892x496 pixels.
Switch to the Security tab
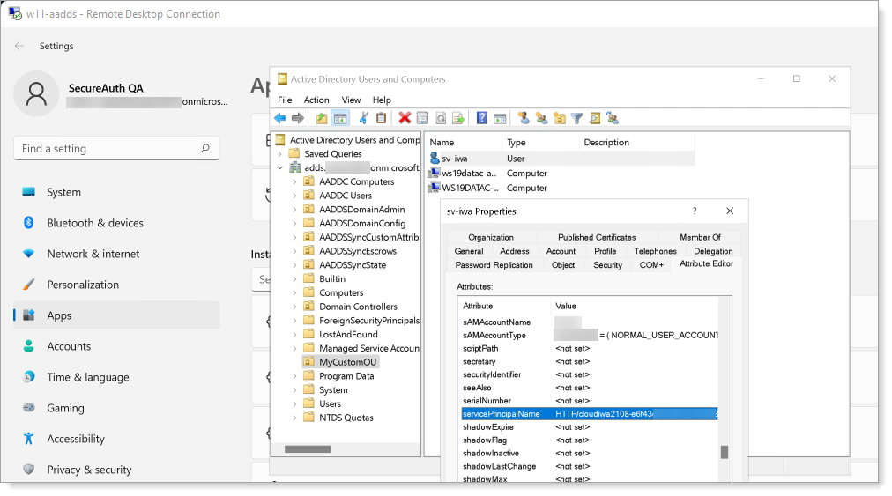607,265
